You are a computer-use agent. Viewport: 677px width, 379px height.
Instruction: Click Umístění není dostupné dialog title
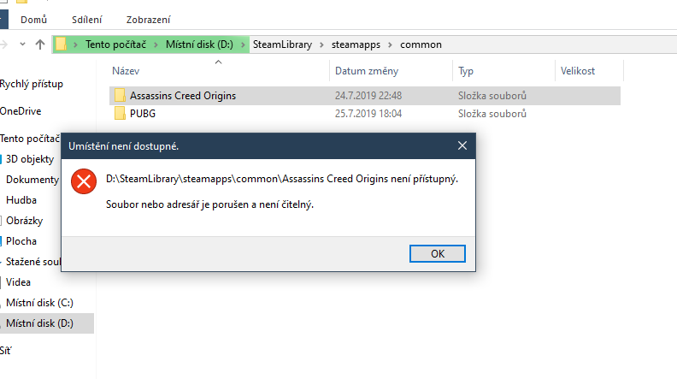123,146
